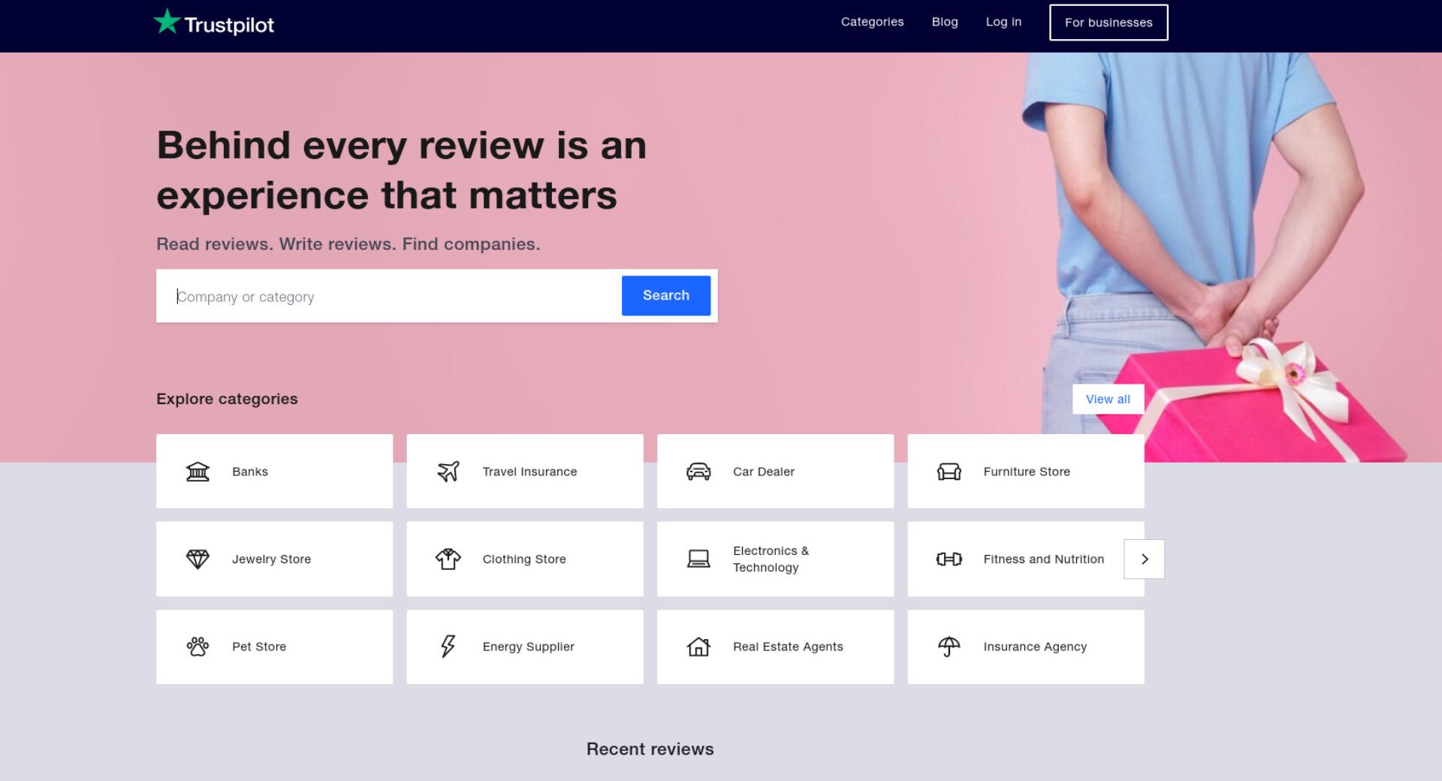1442x781 pixels.
Task: Open Furniture Store category label
Action: [1027, 472]
